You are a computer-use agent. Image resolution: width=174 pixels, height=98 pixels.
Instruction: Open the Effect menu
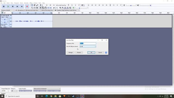tap(31, 3)
